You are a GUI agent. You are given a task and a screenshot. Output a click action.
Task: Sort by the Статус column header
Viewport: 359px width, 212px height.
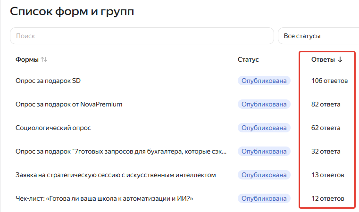(x=248, y=59)
